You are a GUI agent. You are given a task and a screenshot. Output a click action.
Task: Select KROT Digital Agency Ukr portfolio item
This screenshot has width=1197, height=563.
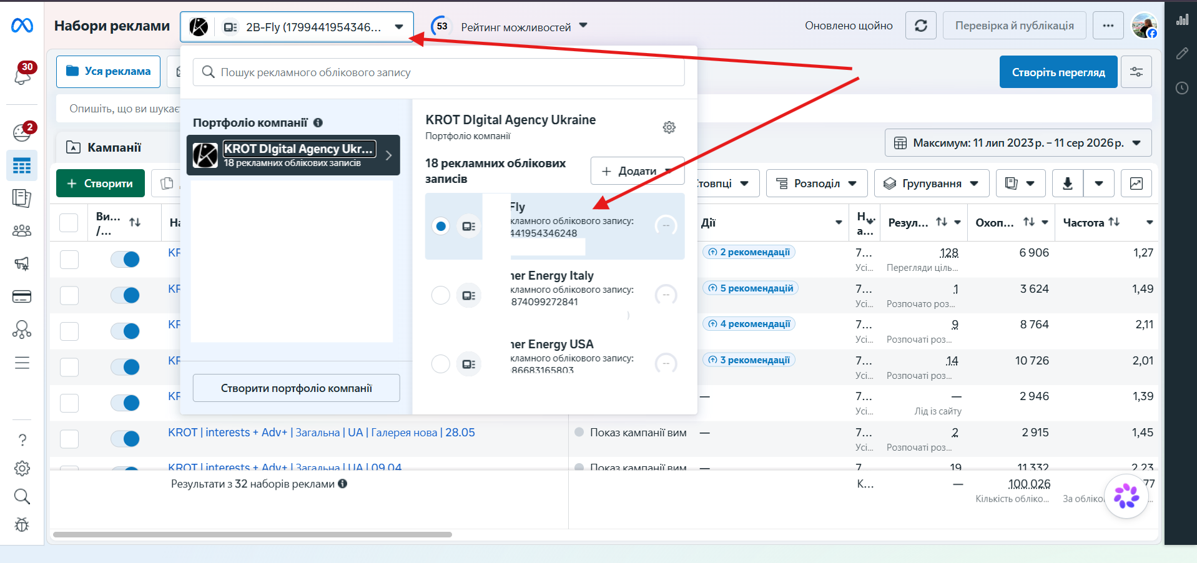pos(293,155)
